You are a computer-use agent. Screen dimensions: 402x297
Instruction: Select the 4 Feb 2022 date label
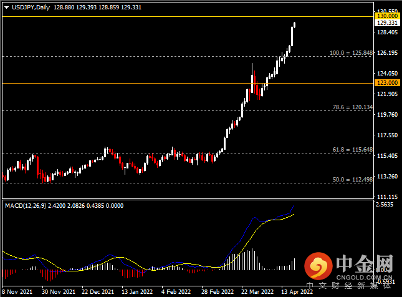pyautogui.click(x=176, y=292)
